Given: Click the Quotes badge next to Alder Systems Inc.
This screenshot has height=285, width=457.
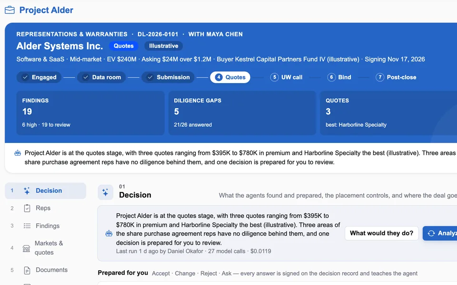Looking at the screenshot, I should click(x=124, y=46).
